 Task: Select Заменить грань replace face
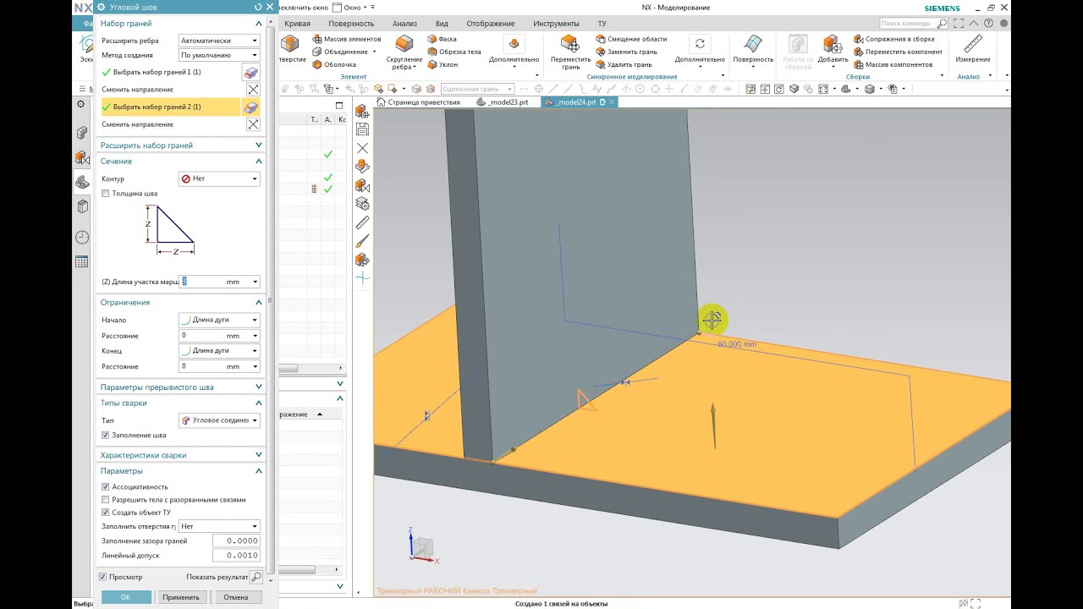tap(626, 52)
